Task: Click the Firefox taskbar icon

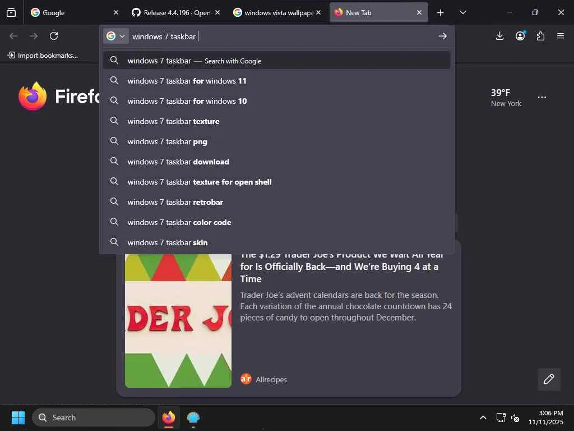Action: tap(168, 418)
